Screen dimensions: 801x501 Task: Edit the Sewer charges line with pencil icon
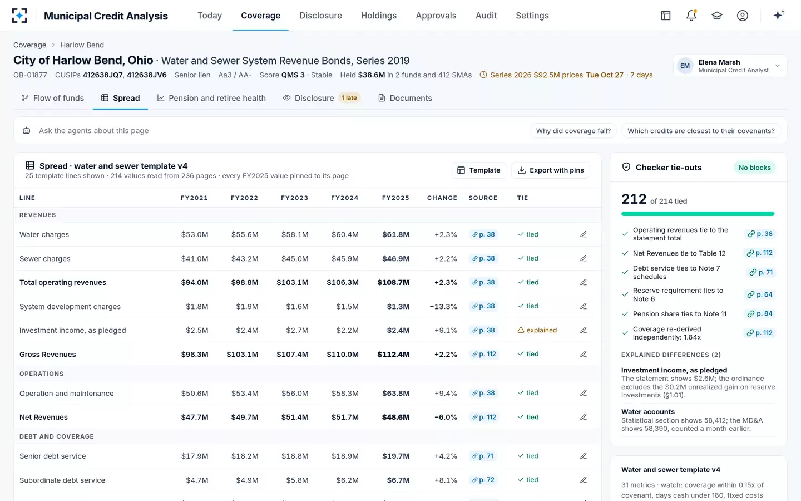tap(584, 258)
